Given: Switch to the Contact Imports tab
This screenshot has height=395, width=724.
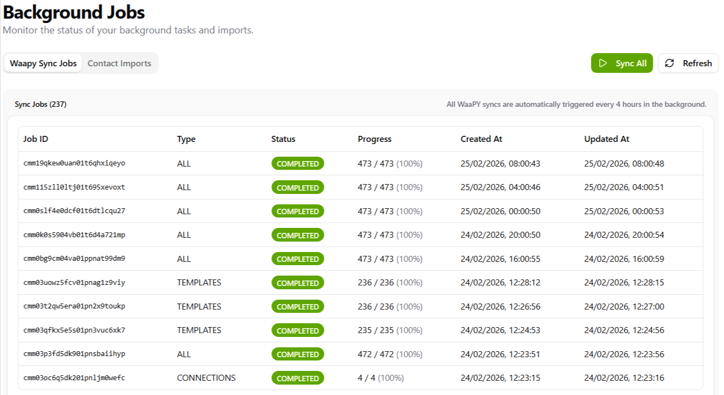Looking at the screenshot, I should pos(119,64).
